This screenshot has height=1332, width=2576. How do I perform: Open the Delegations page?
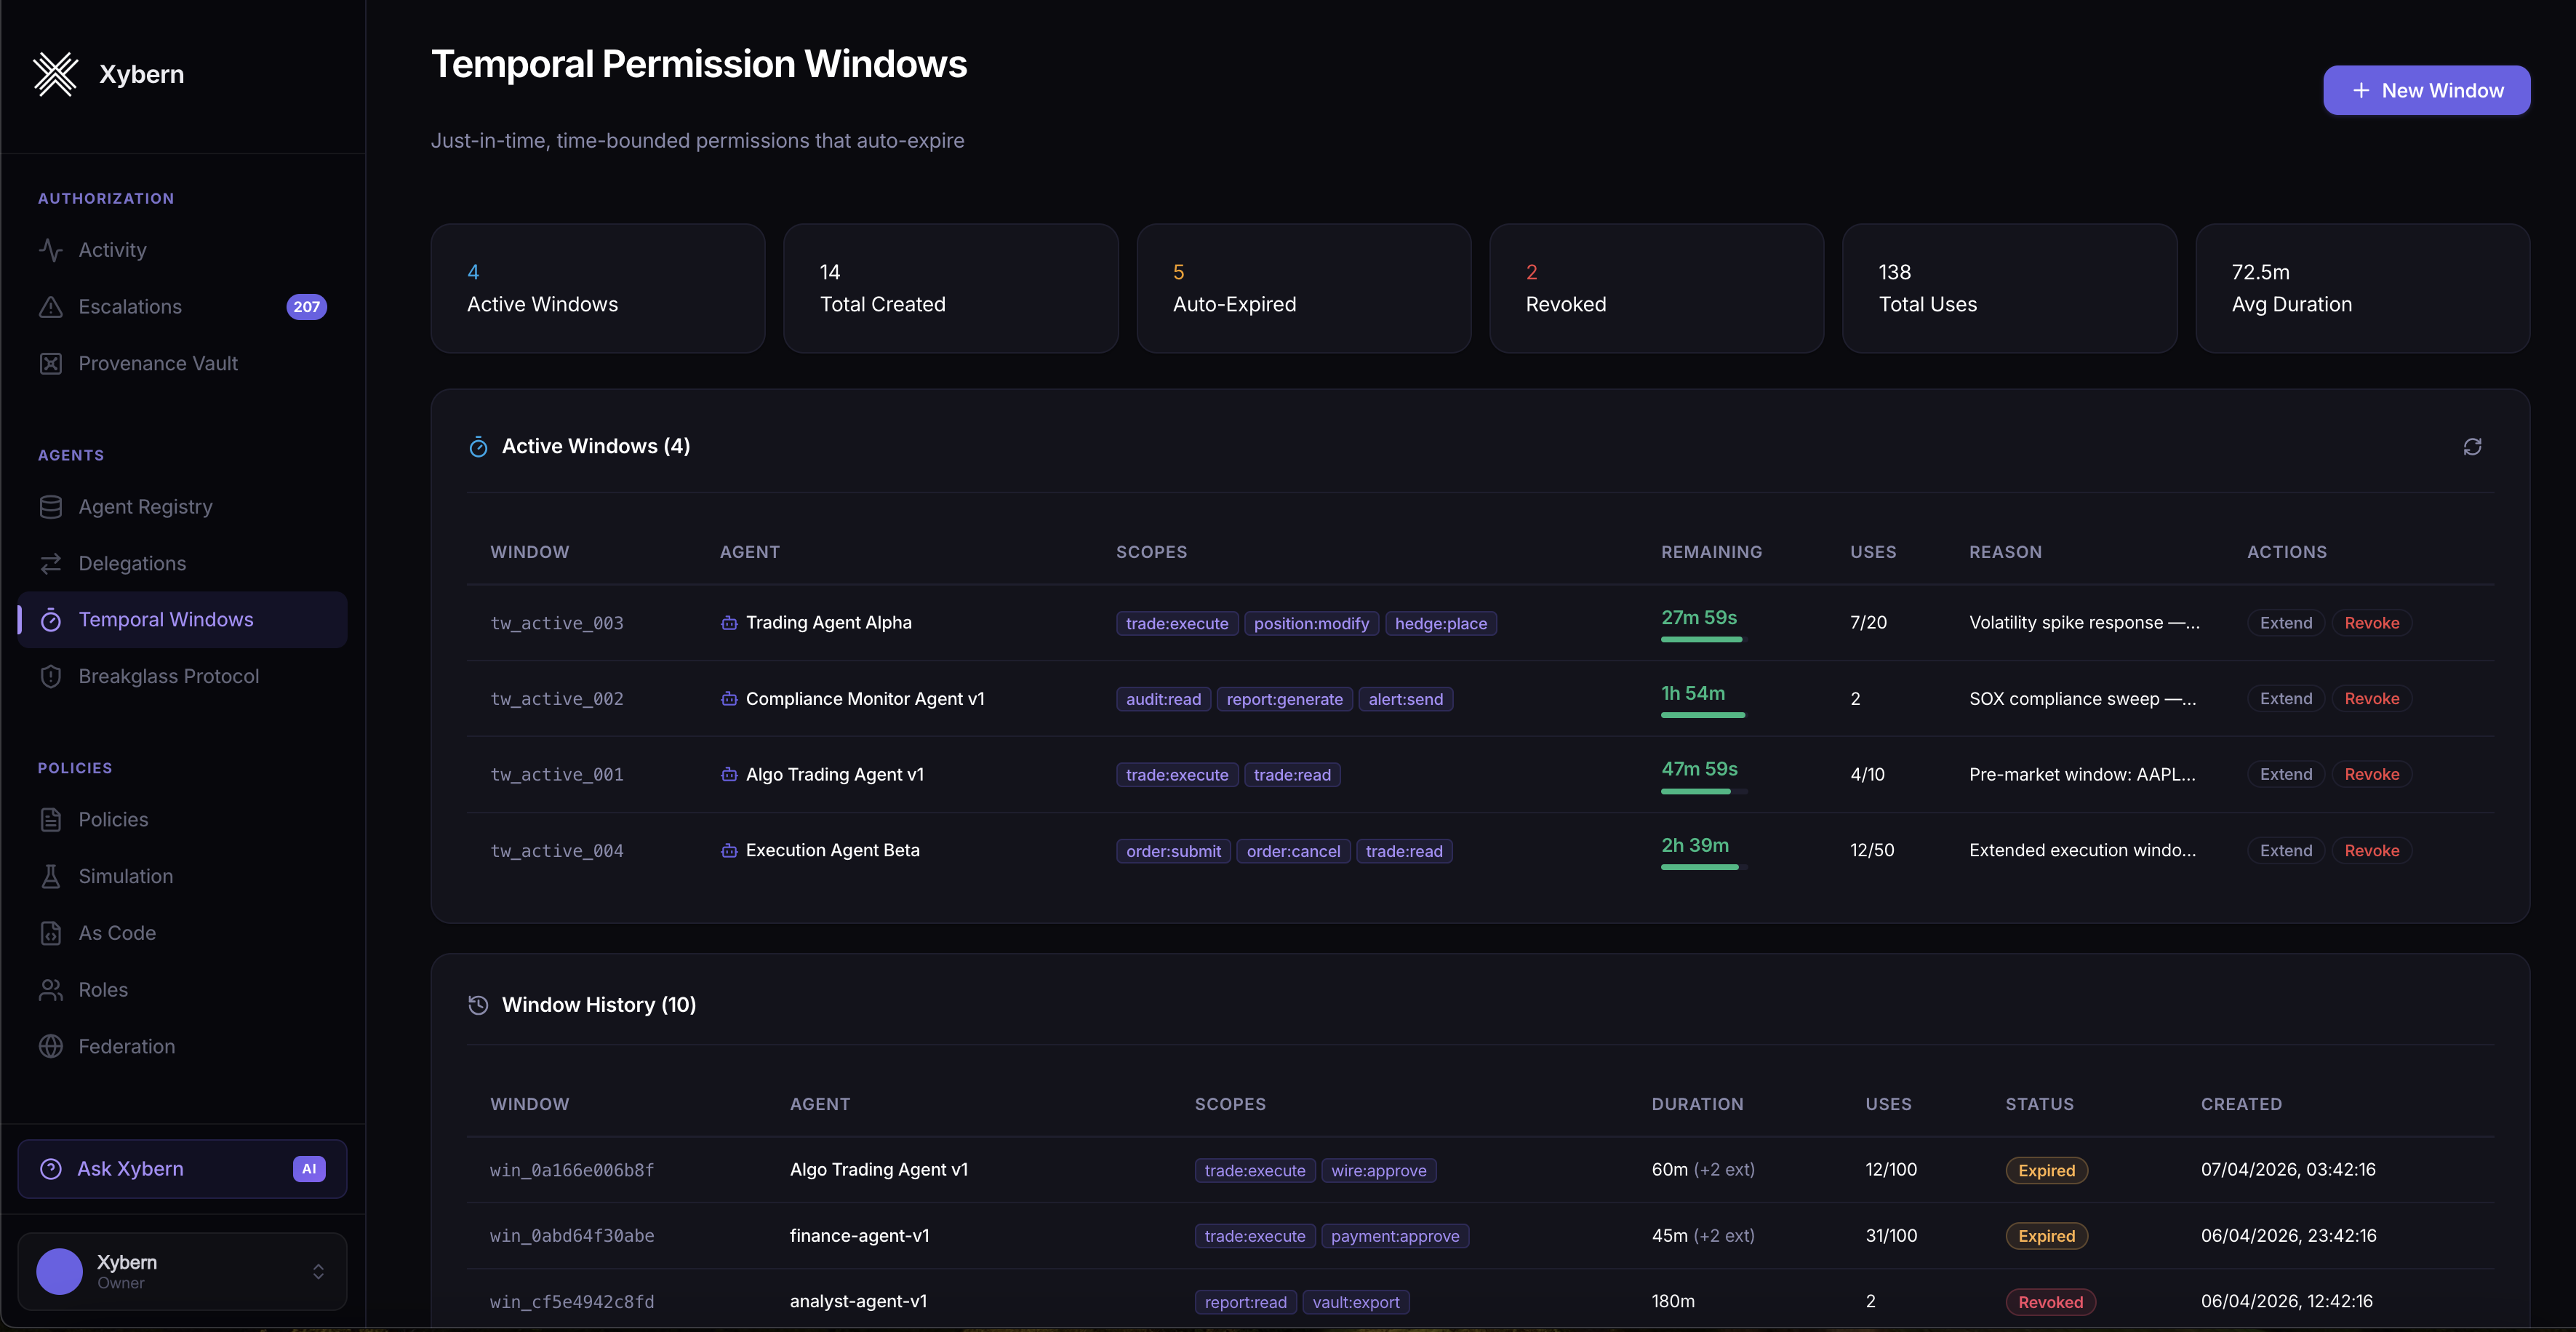point(132,563)
